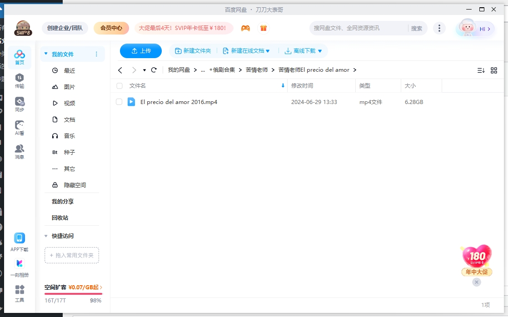
Task: Click the 上传 upload button
Action: (x=141, y=50)
